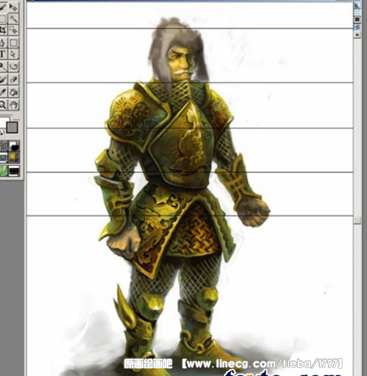Image resolution: width=367 pixels, height=376 pixels.
Task: Open the pattern selector swatch
Action: pos(4,158)
